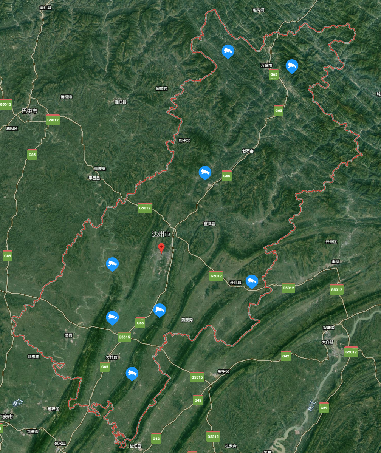
Task: Click the red location pin below 达州市
Action: 161,248
